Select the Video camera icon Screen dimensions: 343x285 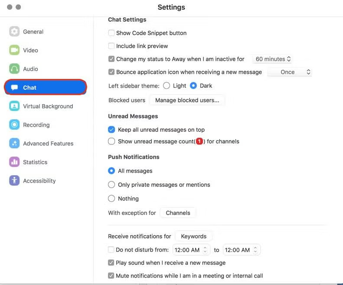14,50
